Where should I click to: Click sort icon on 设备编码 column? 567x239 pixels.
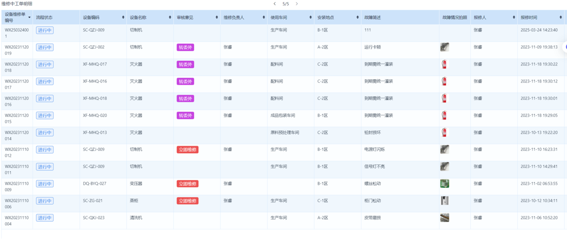[123, 17]
